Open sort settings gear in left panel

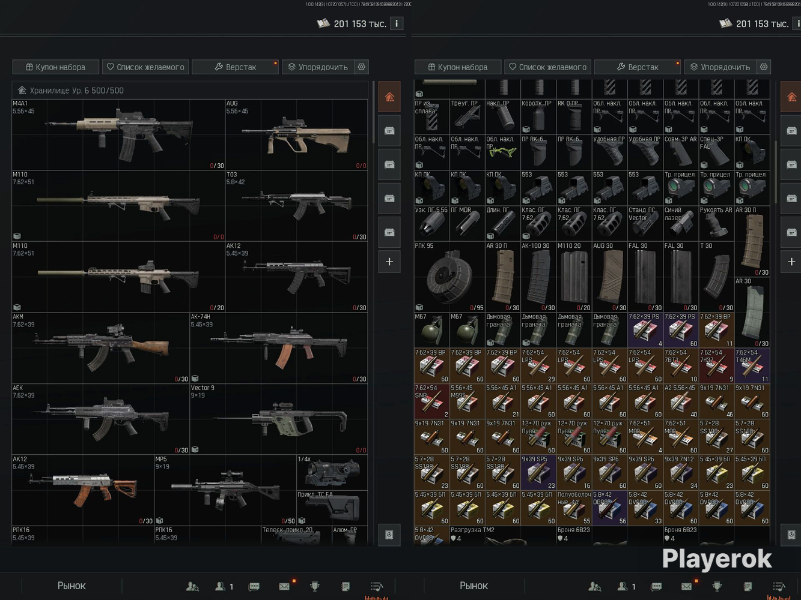click(362, 67)
